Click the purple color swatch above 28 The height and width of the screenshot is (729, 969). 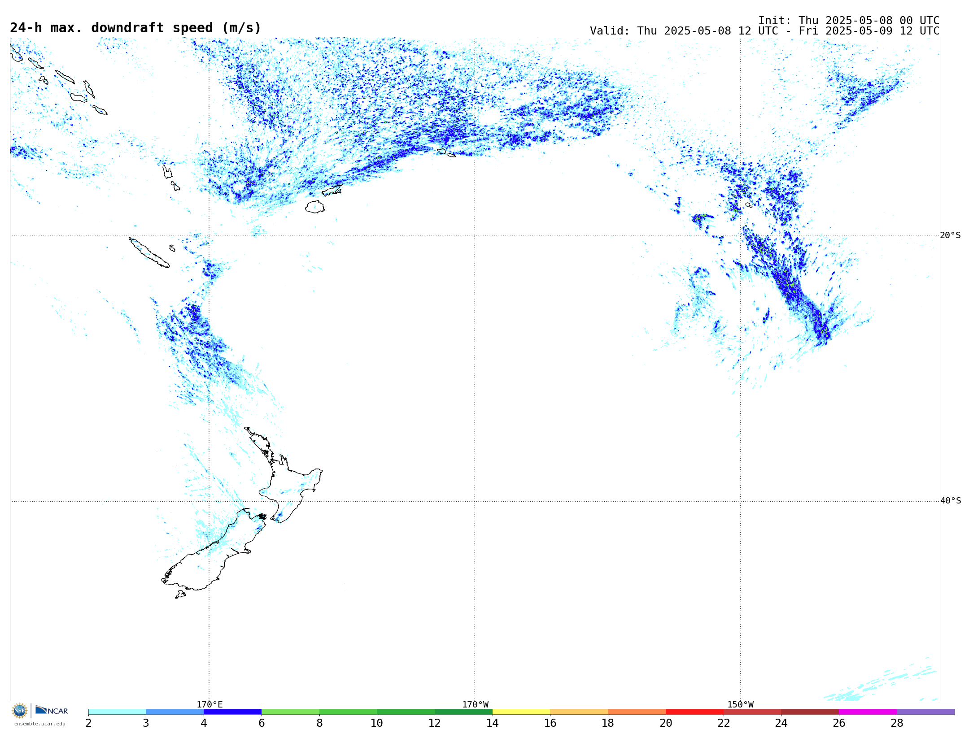click(925, 712)
